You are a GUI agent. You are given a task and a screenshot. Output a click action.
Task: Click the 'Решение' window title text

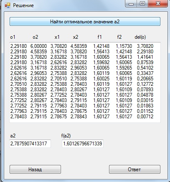coord(23,5)
